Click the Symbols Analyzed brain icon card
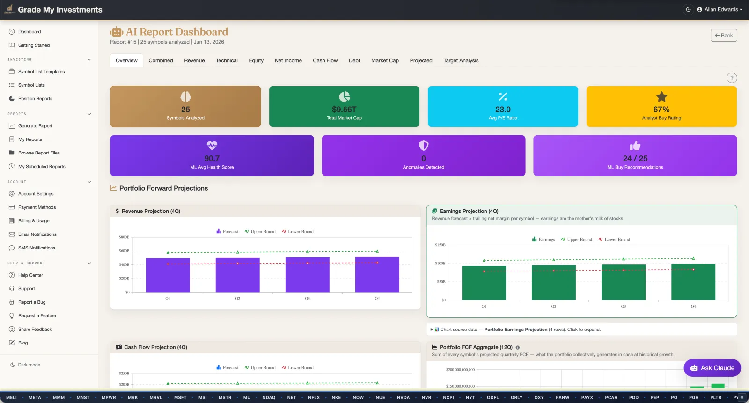This screenshot has width=749, height=403. tap(185, 96)
